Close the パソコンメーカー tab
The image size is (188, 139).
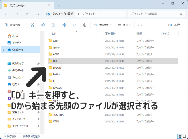pyautogui.click(x=49, y=5)
